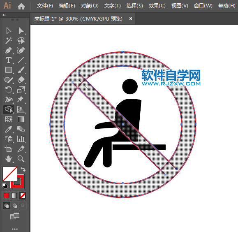Activate the Zoom magnifier tool

(x=21, y=159)
